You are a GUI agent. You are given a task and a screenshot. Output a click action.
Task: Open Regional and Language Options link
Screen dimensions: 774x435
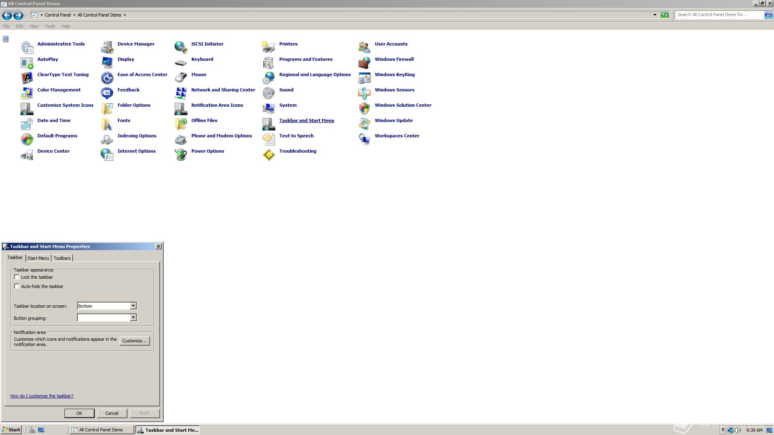tap(315, 75)
